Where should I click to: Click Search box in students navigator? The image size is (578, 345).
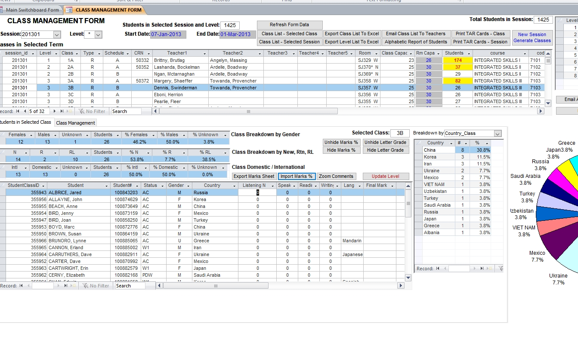pyautogui.click(x=130, y=286)
